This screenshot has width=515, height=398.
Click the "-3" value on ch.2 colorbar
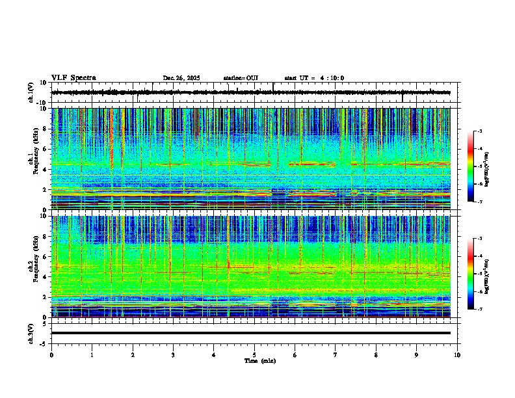point(479,239)
